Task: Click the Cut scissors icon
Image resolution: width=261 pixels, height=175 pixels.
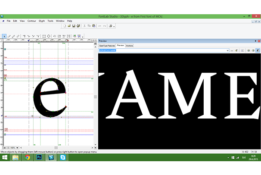Action: click(x=84, y=26)
